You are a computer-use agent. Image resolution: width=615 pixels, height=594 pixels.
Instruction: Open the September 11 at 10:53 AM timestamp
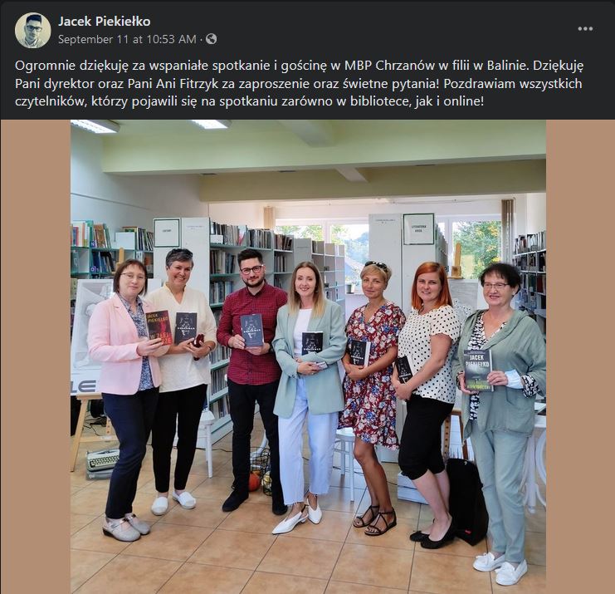(127, 39)
